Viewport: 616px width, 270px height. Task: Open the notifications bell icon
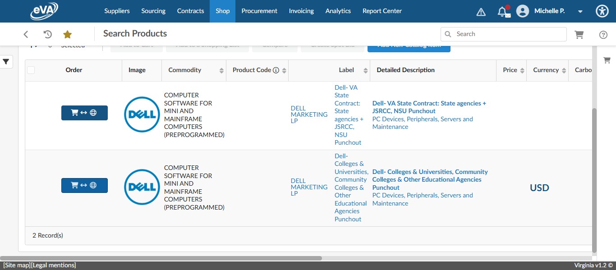pos(504,11)
